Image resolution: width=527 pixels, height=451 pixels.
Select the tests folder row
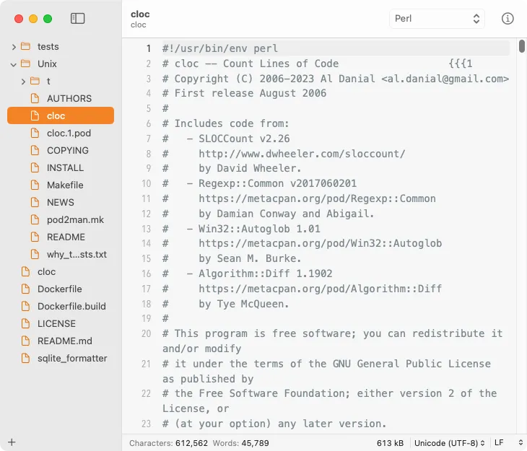(x=61, y=46)
